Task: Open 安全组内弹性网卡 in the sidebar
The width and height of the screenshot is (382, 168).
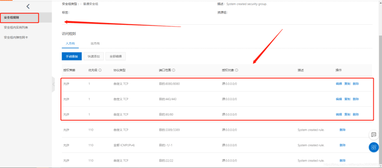Action: click(16, 37)
